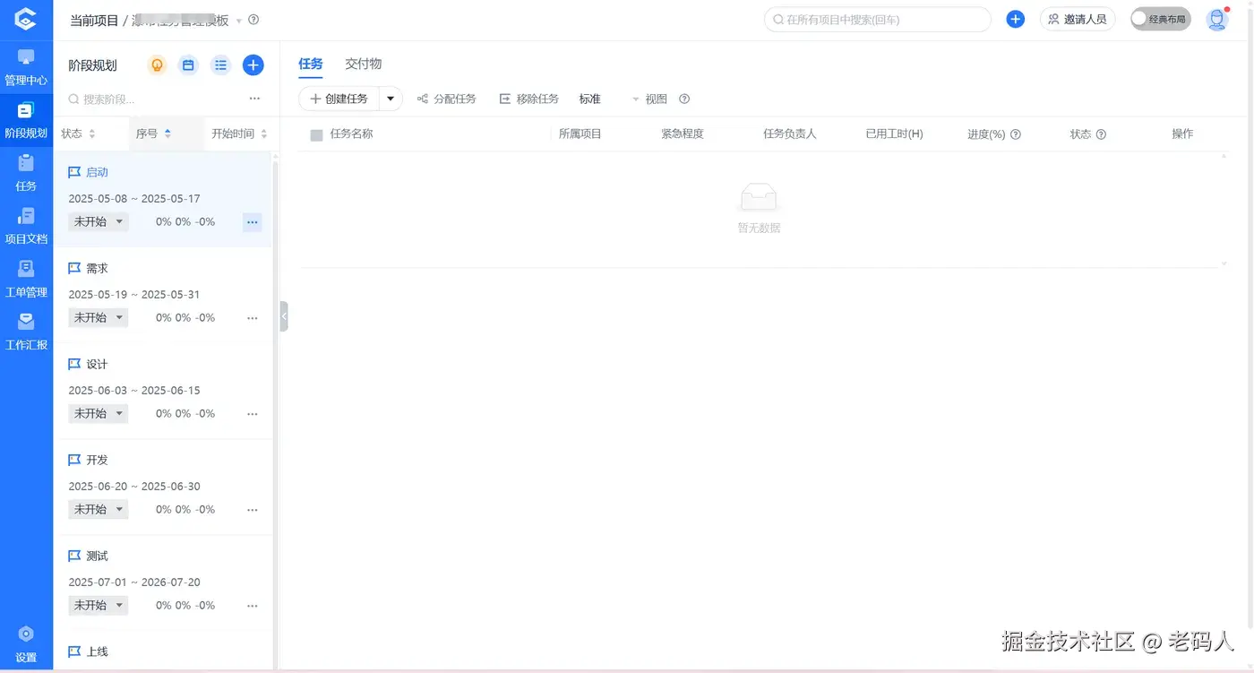Click 标准 in the task toolbar
Image resolution: width=1254 pixels, height=673 pixels.
[589, 99]
